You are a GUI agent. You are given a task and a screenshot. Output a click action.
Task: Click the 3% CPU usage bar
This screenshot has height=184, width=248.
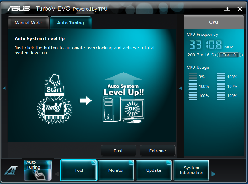pyautogui.click(x=193, y=77)
